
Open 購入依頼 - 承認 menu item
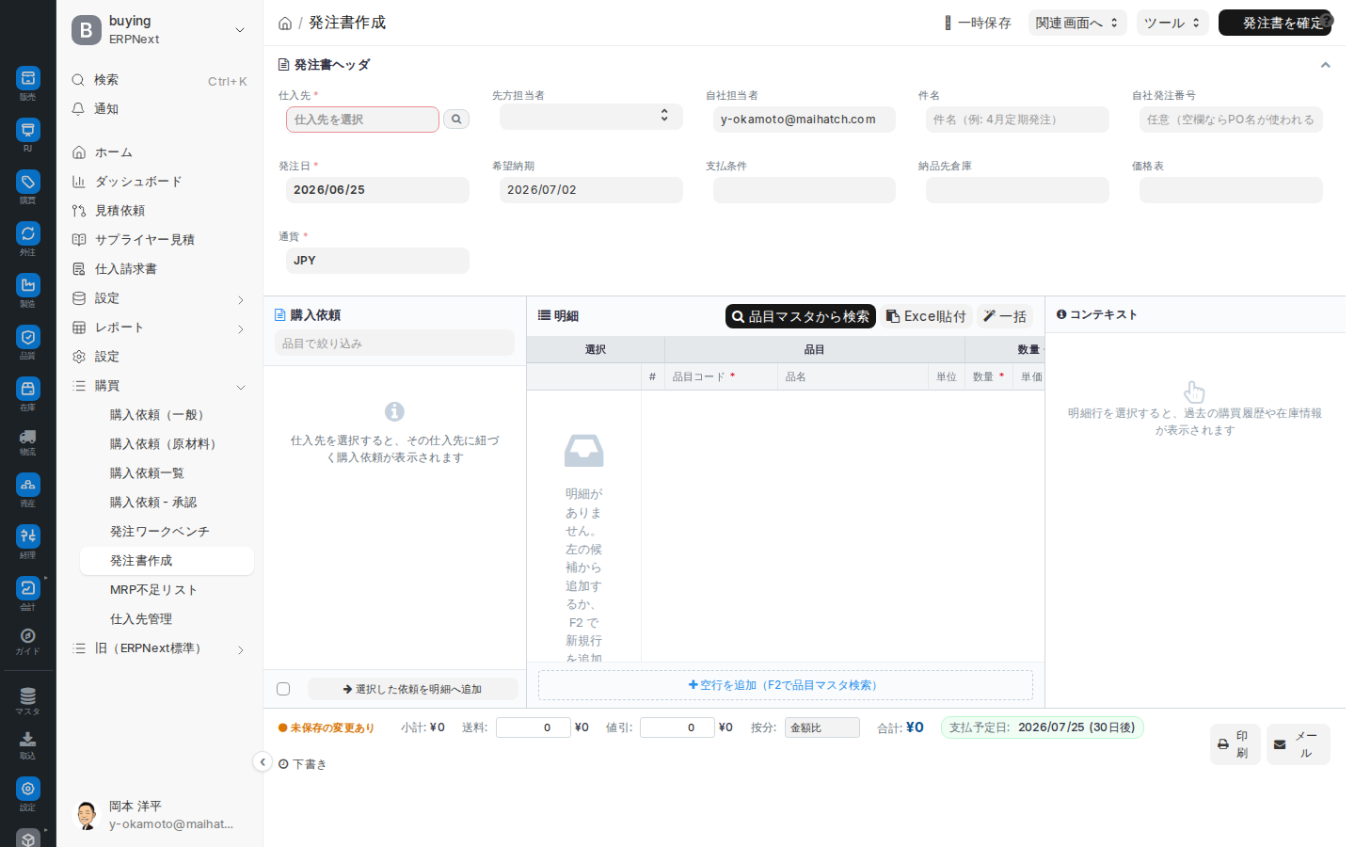coord(167,503)
